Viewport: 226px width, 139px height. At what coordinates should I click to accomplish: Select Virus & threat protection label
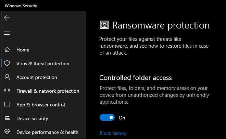tap(43, 63)
